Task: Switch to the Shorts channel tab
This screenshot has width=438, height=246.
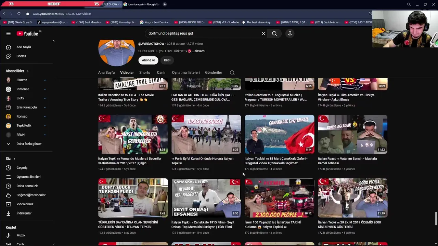Action: pyautogui.click(x=145, y=72)
